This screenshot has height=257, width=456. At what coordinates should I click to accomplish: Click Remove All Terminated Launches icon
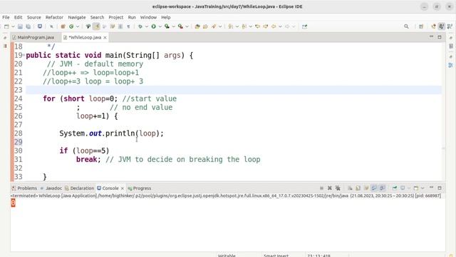338,188
